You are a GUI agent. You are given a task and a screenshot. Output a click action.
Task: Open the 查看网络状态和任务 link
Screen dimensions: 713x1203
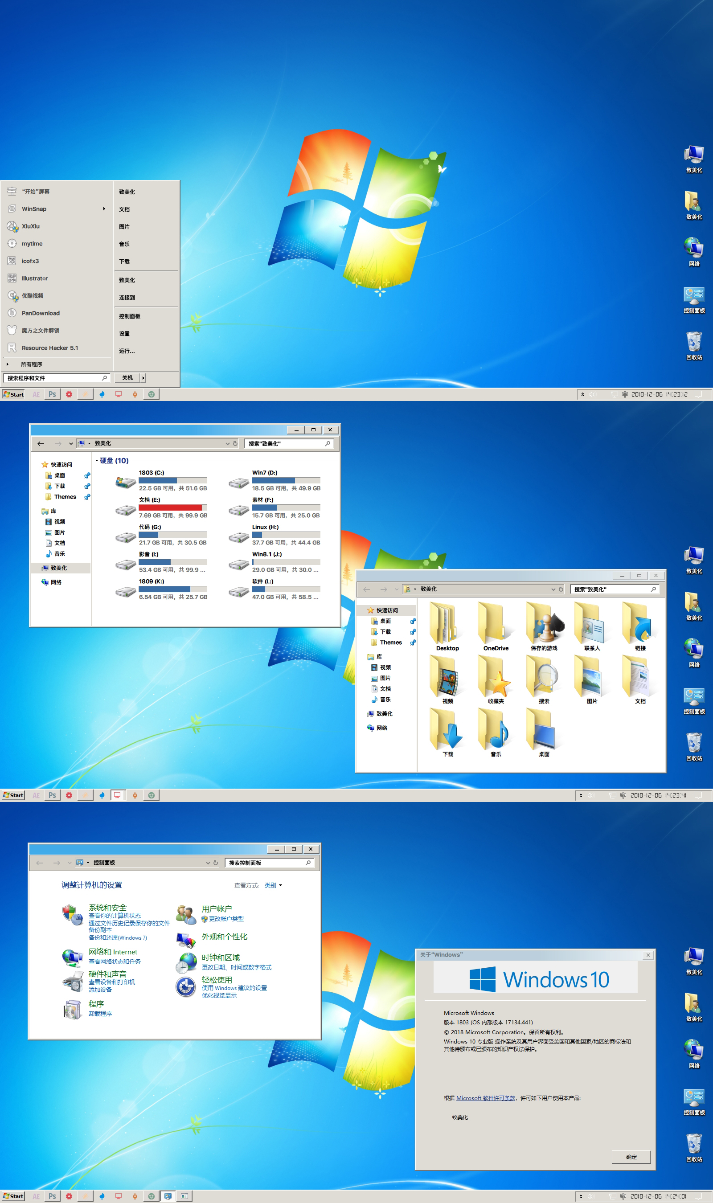pos(115,962)
